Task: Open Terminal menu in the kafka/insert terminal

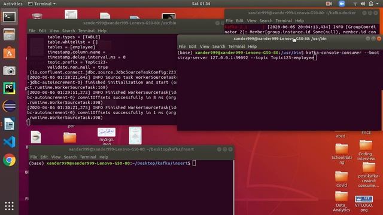Action: click(x=88, y=157)
